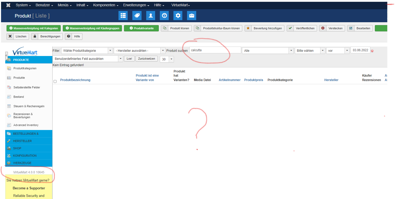Open the product list icon in header
The width and height of the screenshot is (395, 199).
pos(123,16)
